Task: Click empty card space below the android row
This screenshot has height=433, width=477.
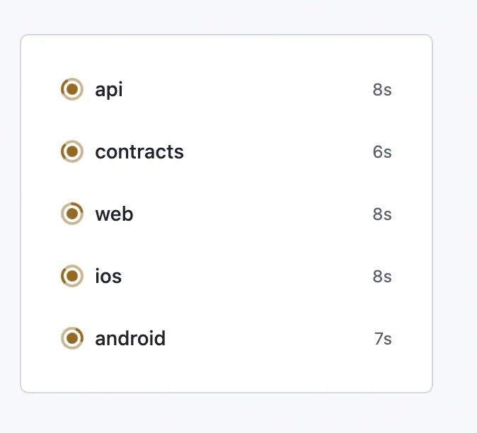Action: pyautogui.click(x=226, y=372)
